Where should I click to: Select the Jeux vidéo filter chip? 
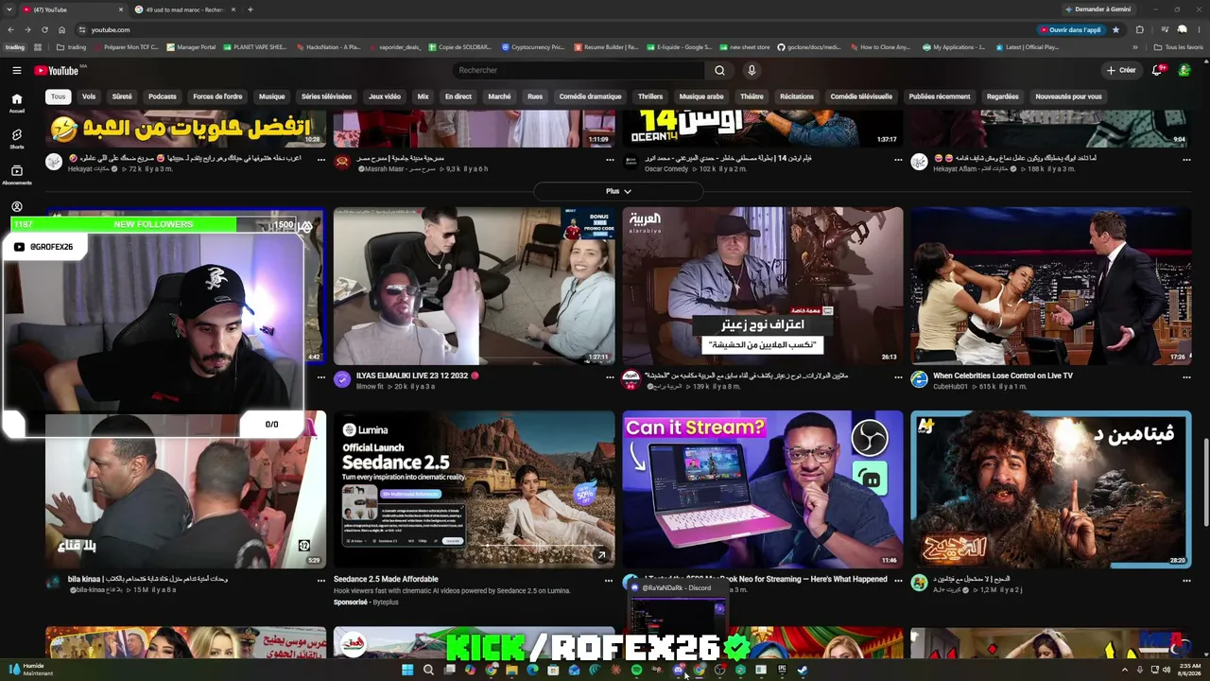tap(385, 96)
